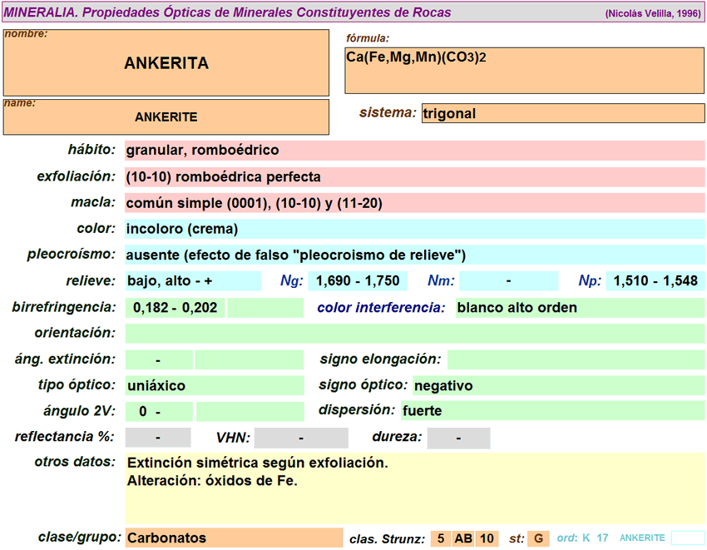Select the dispersión field fuerte

(551, 411)
